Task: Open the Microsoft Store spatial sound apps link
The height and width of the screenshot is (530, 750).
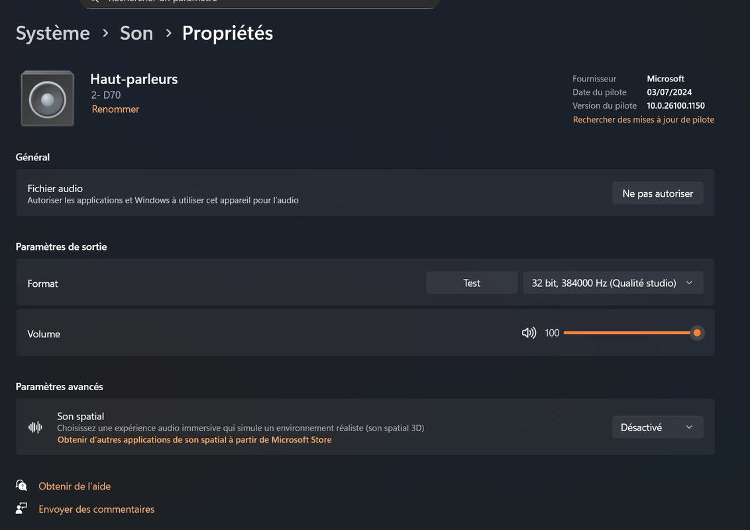Action: [x=194, y=440]
